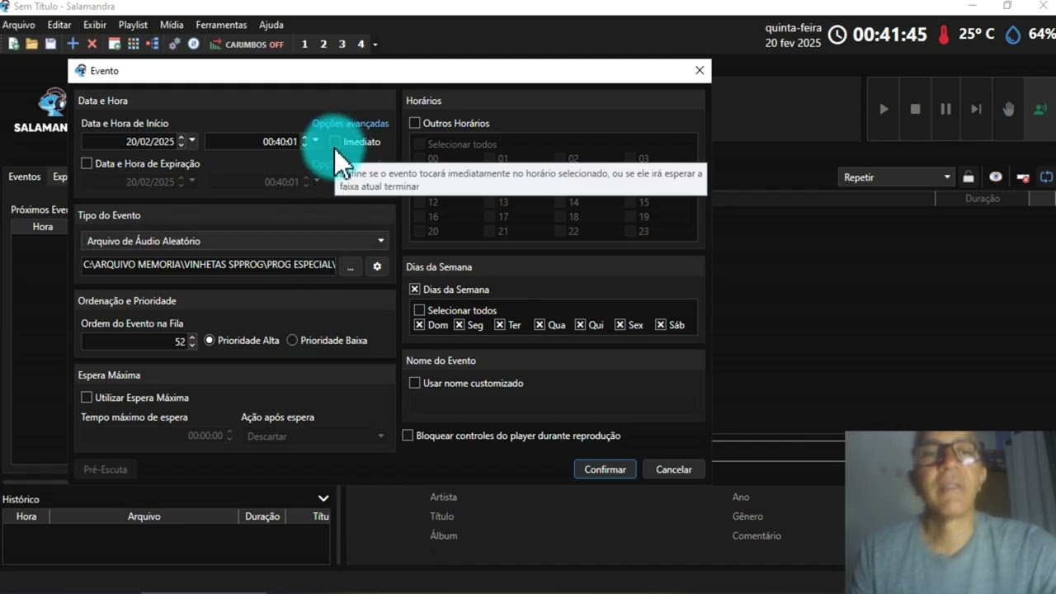Image resolution: width=1056 pixels, height=594 pixels.
Task: Click the Ordem do Evento na Fila stepper arrows
Action: coord(192,341)
